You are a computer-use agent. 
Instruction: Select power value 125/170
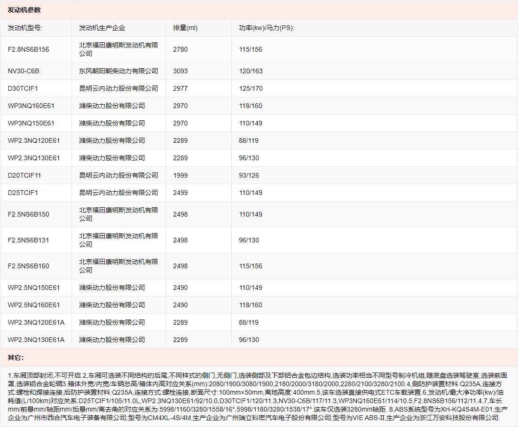(251, 88)
